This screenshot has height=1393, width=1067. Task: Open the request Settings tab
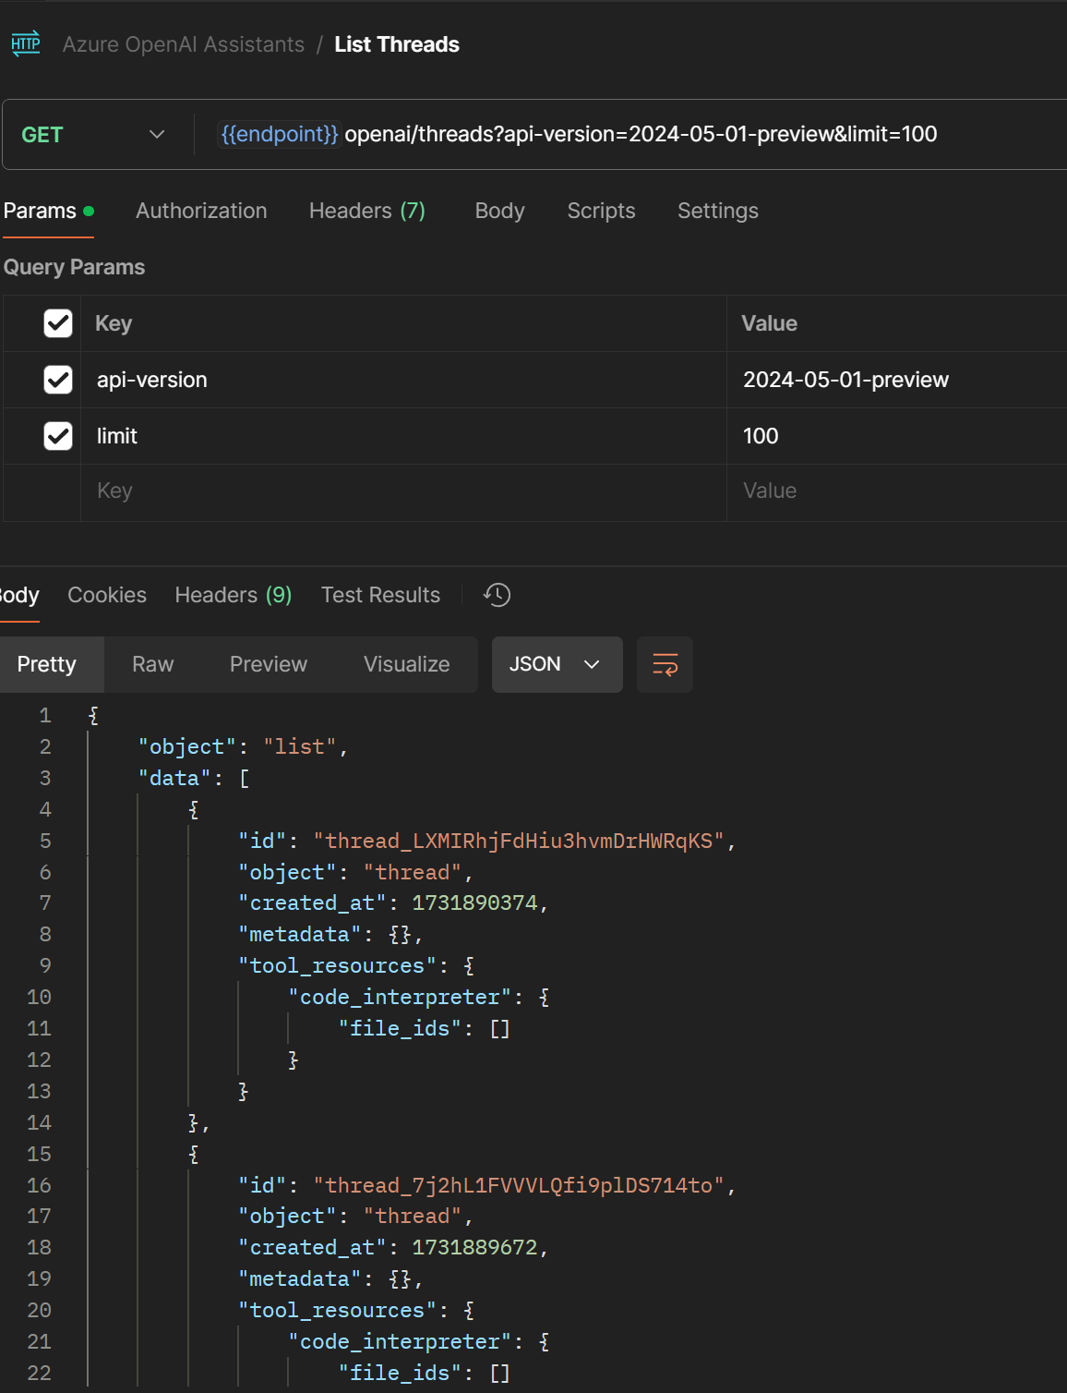pyautogui.click(x=718, y=211)
